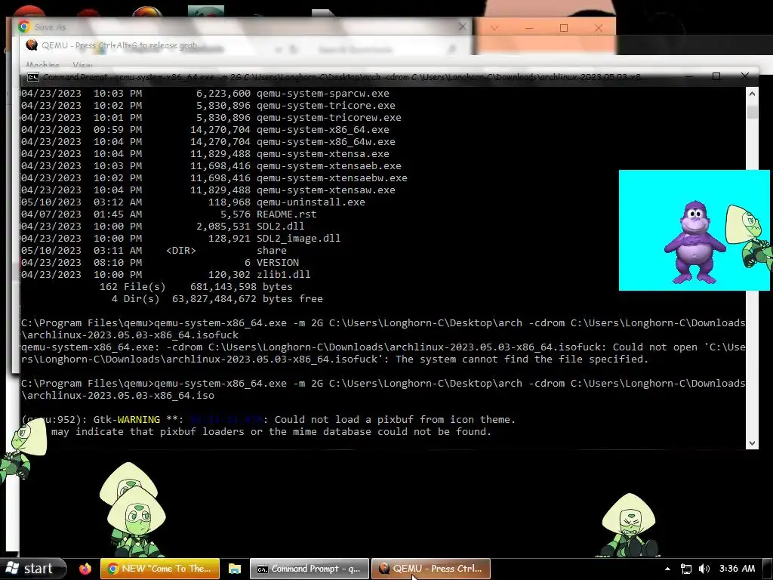Click the text 'qemu-system-xtensa.exe'

[323, 154]
